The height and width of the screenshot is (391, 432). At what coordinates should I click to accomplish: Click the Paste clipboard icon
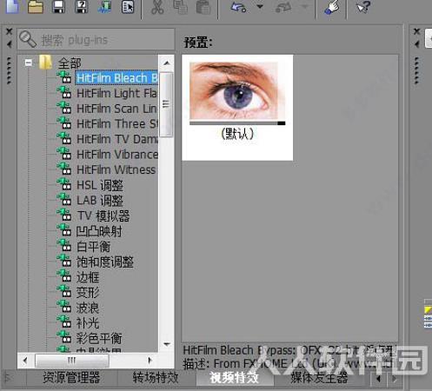coord(203,7)
